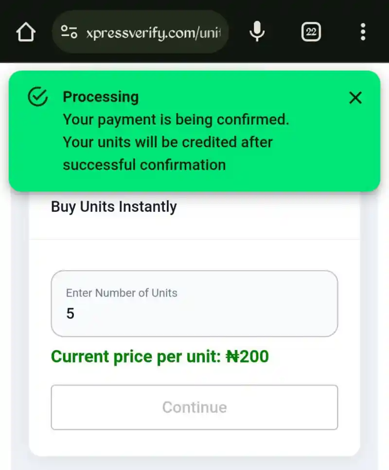Click the Buy Units Instantly heading
Screen dimensions: 389x470
(x=114, y=207)
